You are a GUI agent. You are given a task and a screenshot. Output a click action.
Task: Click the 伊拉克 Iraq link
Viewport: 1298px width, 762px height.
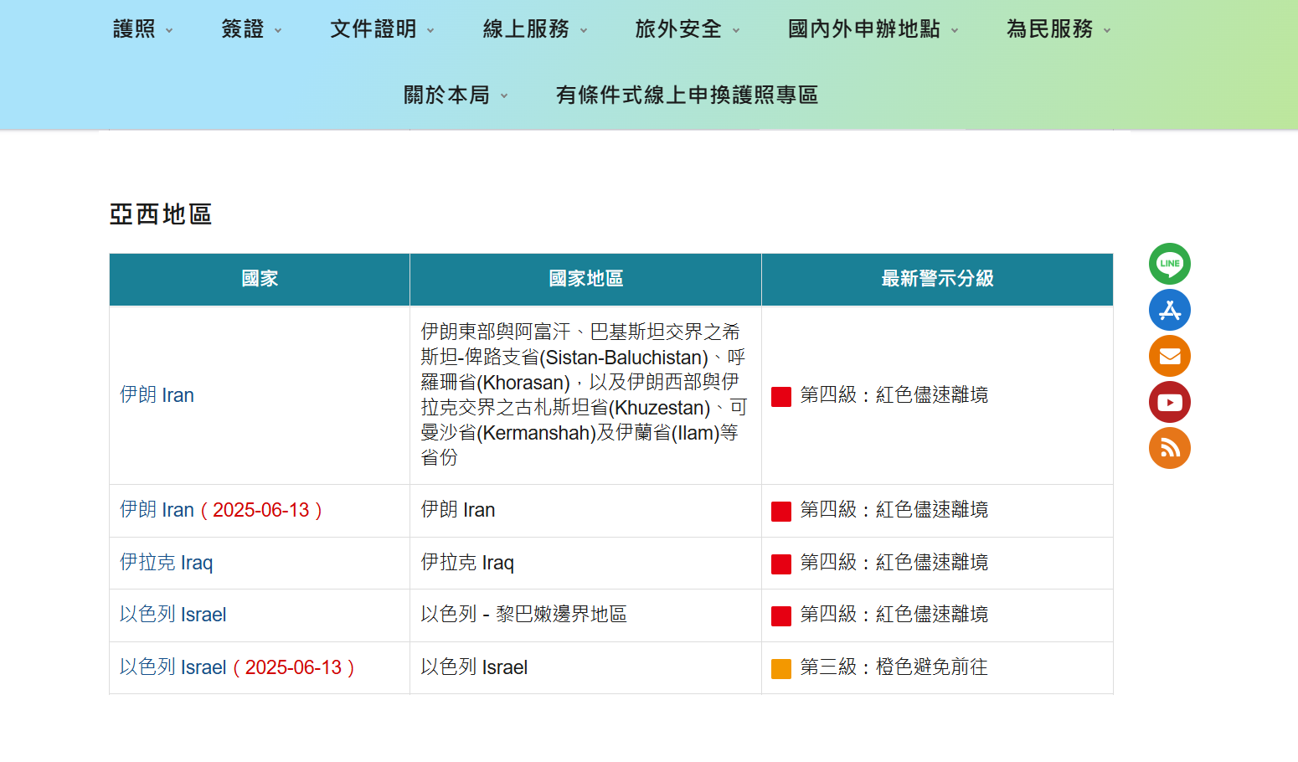pos(165,563)
